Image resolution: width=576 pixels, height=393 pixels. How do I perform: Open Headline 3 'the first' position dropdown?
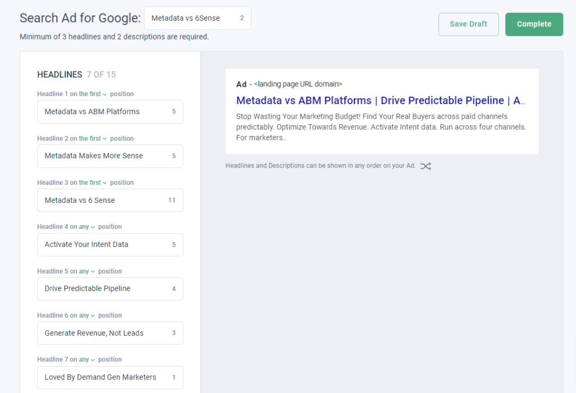pos(93,183)
